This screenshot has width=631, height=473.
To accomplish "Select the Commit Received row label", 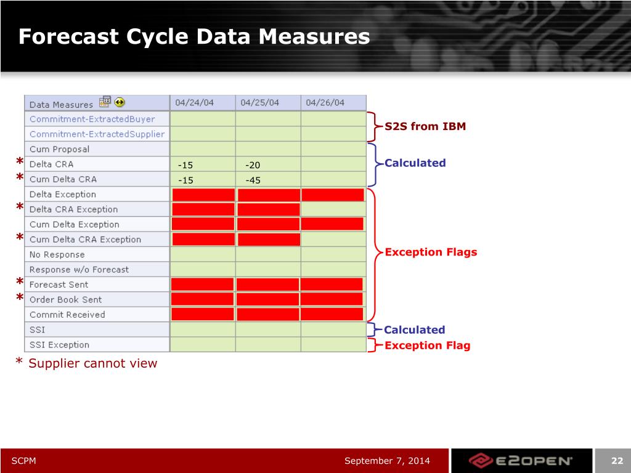I will [x=67, y=315].
